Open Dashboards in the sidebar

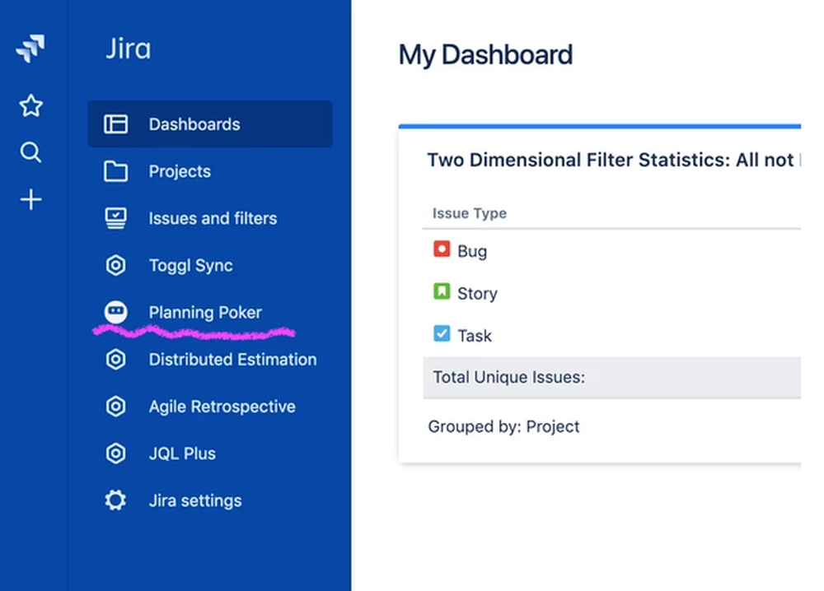coord(209,124)
